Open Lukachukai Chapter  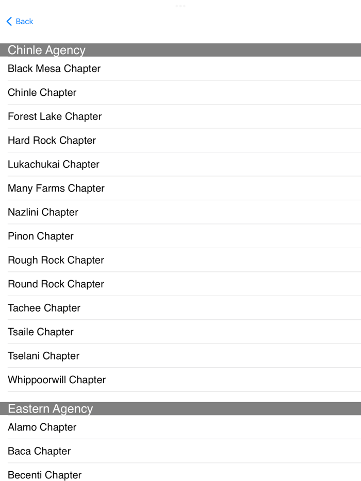point(53,164)
